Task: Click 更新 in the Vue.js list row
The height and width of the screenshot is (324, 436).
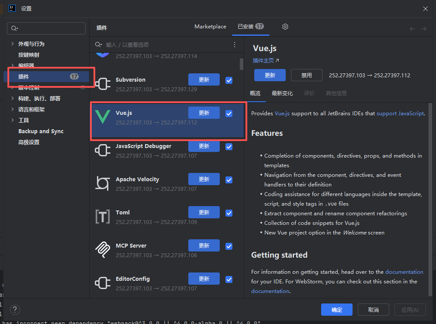Action: pyautogui.click(x=204, y=113)
